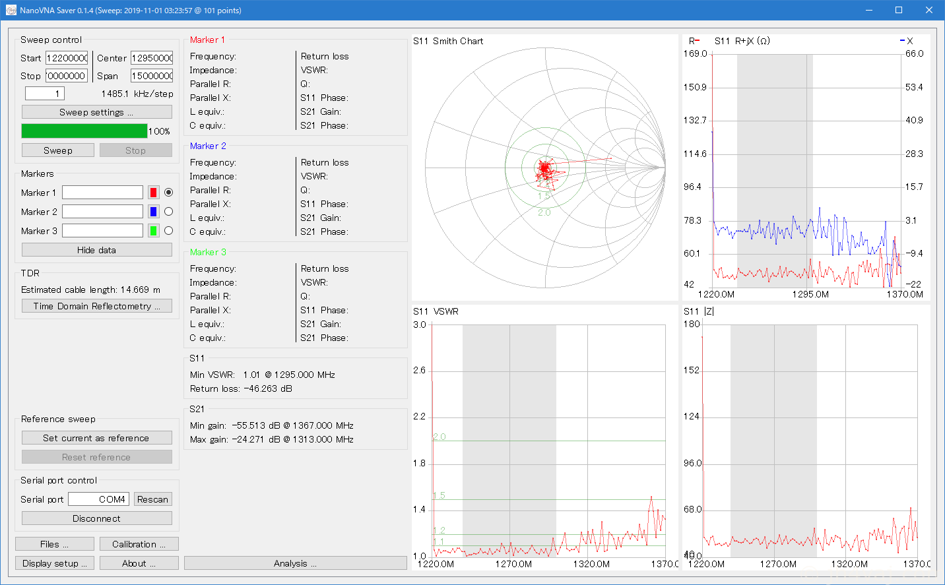This screenshot has width=945, height=585.
Task: Click the Return loss -46.263 dB text
Action: (241, 388)
